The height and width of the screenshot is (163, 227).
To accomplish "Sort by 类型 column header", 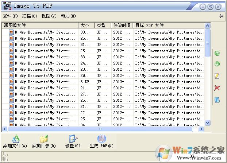I will (x=103, y=26).
